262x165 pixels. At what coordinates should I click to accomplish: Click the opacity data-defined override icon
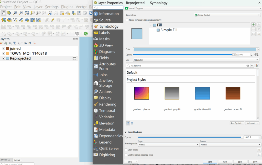pos(256,55)
